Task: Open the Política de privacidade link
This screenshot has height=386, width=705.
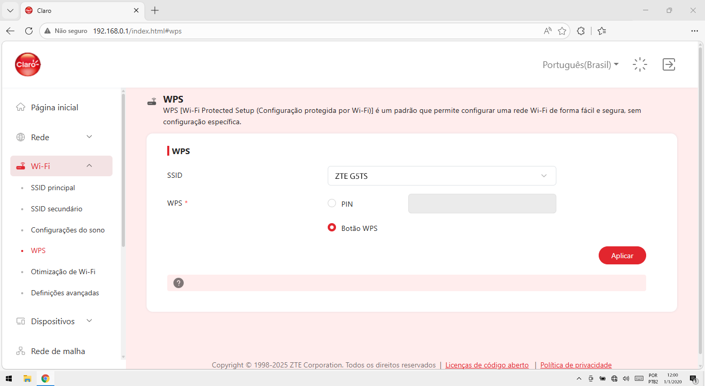Action: coord(576,365)
